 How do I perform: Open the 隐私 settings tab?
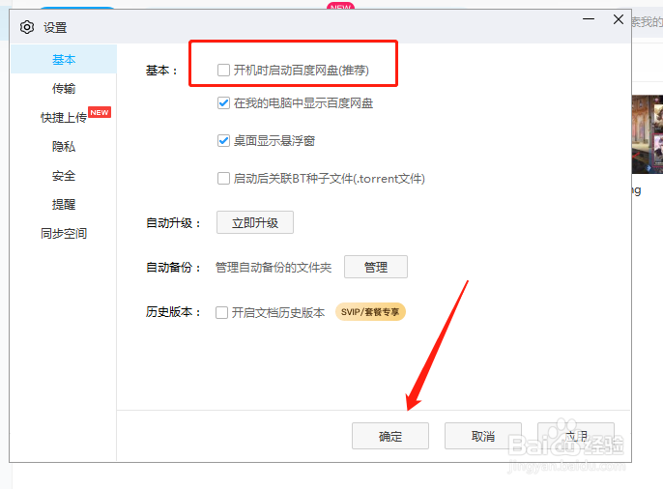click(x=64, y=146)
